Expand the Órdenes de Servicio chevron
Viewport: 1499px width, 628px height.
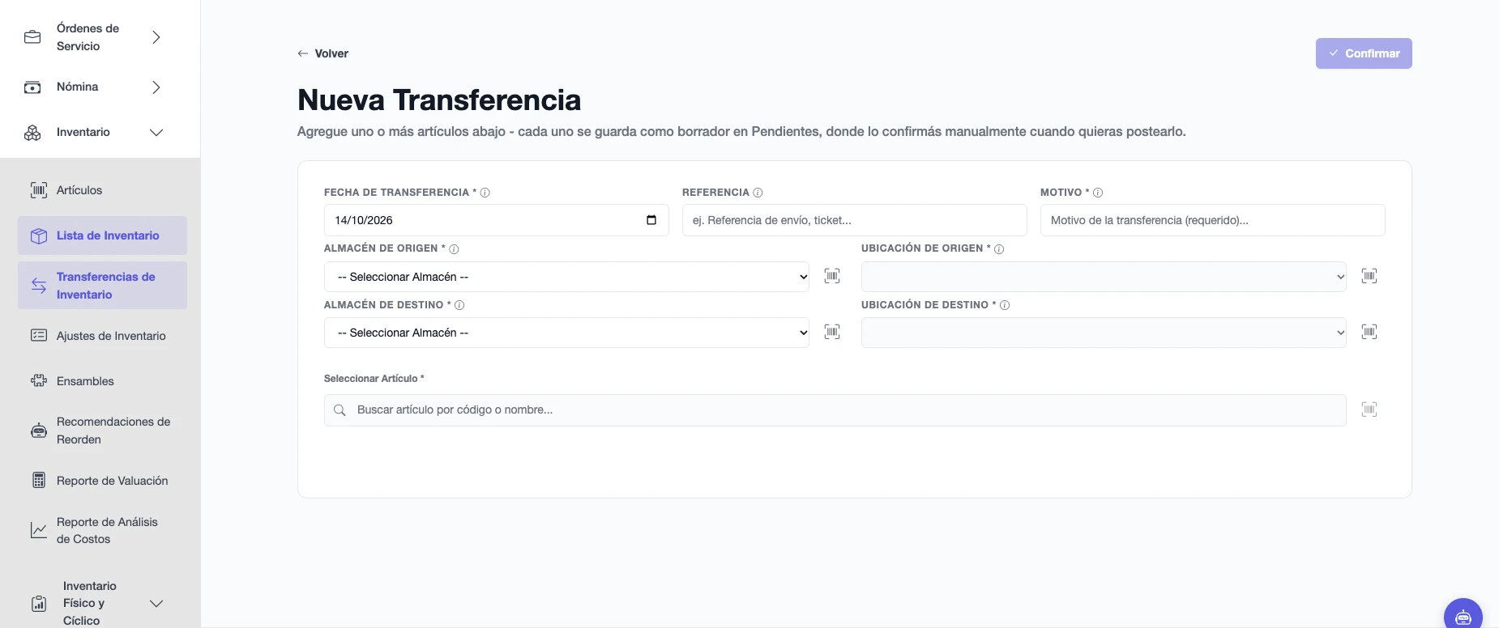pos(156,37)
